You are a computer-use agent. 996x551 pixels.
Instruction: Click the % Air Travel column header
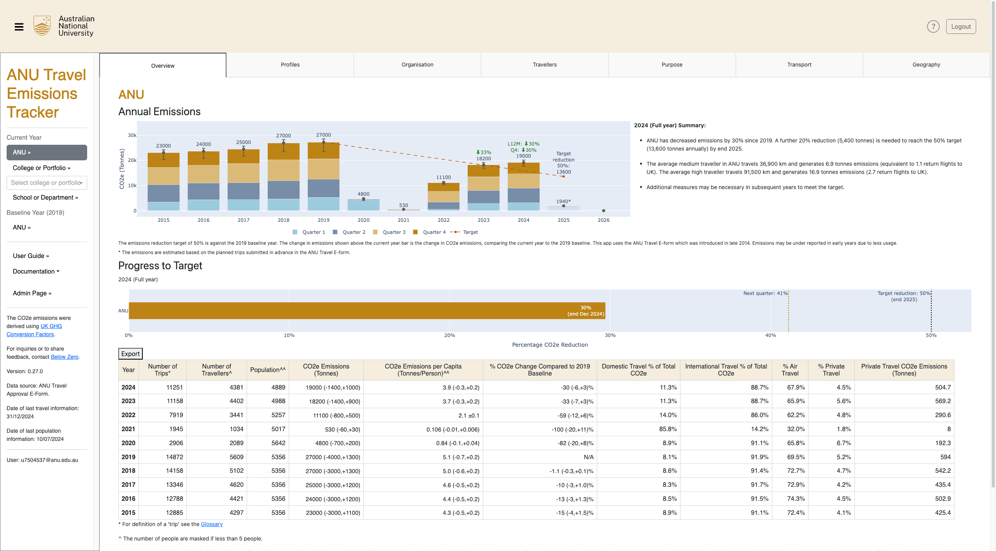coord(790,370)
